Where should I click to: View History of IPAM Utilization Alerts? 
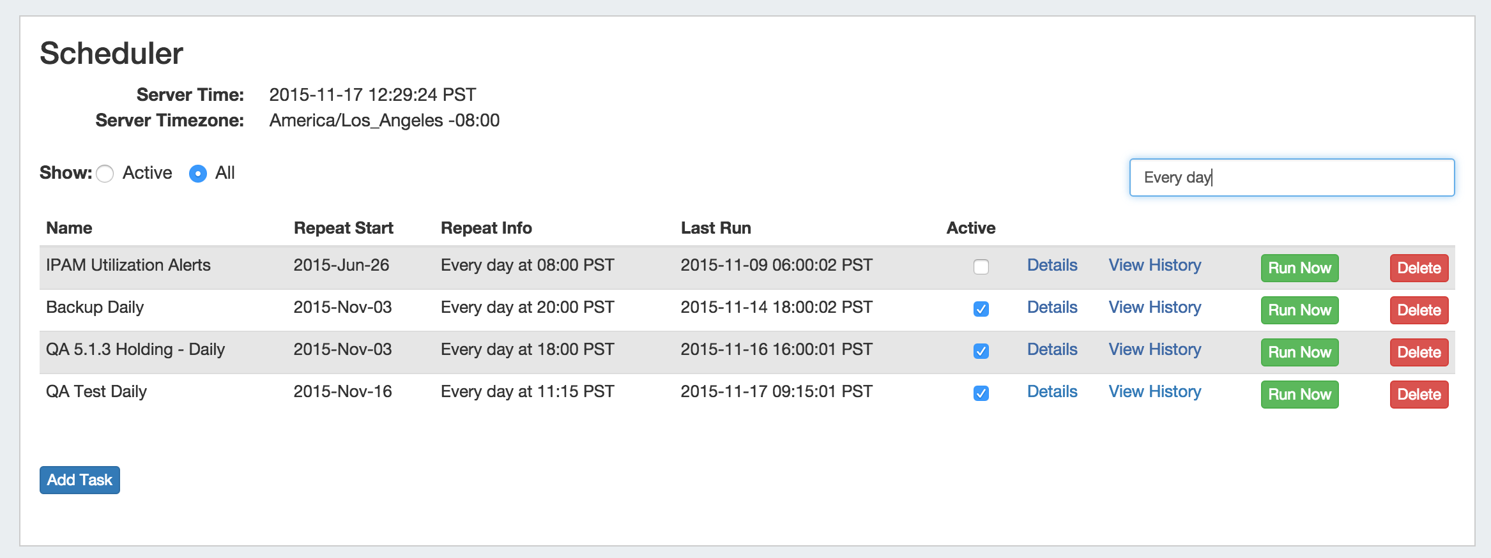1154,265
